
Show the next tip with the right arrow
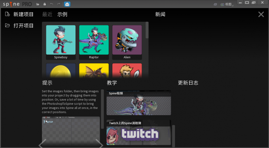[x=99, y=144]
